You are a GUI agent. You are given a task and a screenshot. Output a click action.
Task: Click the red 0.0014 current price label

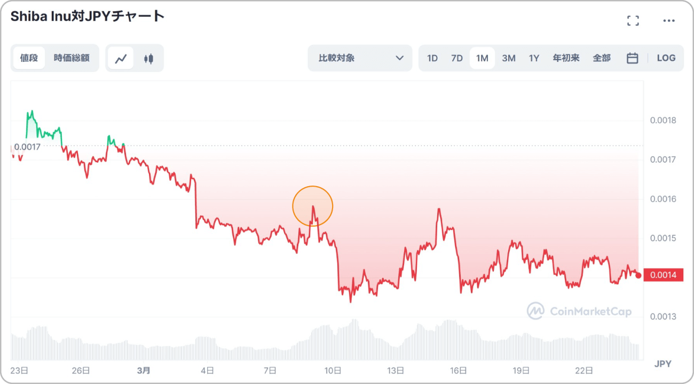[663, 275]
